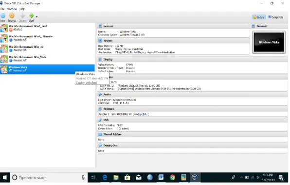Open the Windows Start menu
The width and height of the screenshot is (290, 185).
5,177
